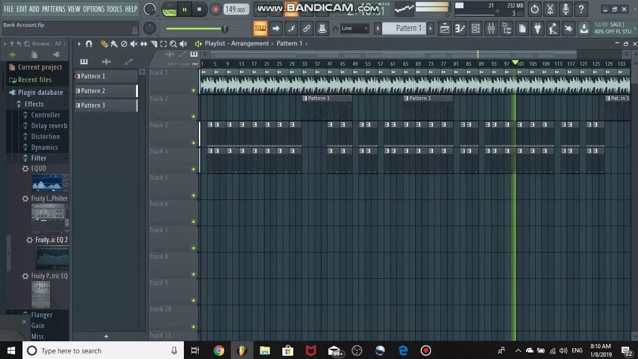Open the VIEW menu
This screenshot has width=638, height=359.
(x=74, y=9)
